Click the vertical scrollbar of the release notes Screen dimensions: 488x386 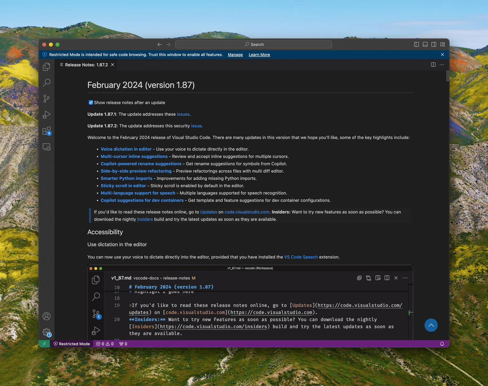coord(448,76)
